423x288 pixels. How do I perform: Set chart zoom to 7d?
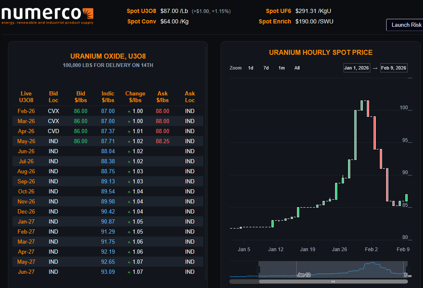[x=266, y=68]
